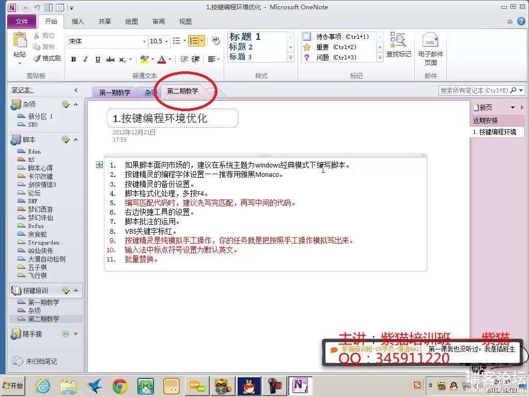Open the font size dropdown showing 10.5
Image resolution: width=529 pixels, height=397 pixels.
[x=166, y=41]
